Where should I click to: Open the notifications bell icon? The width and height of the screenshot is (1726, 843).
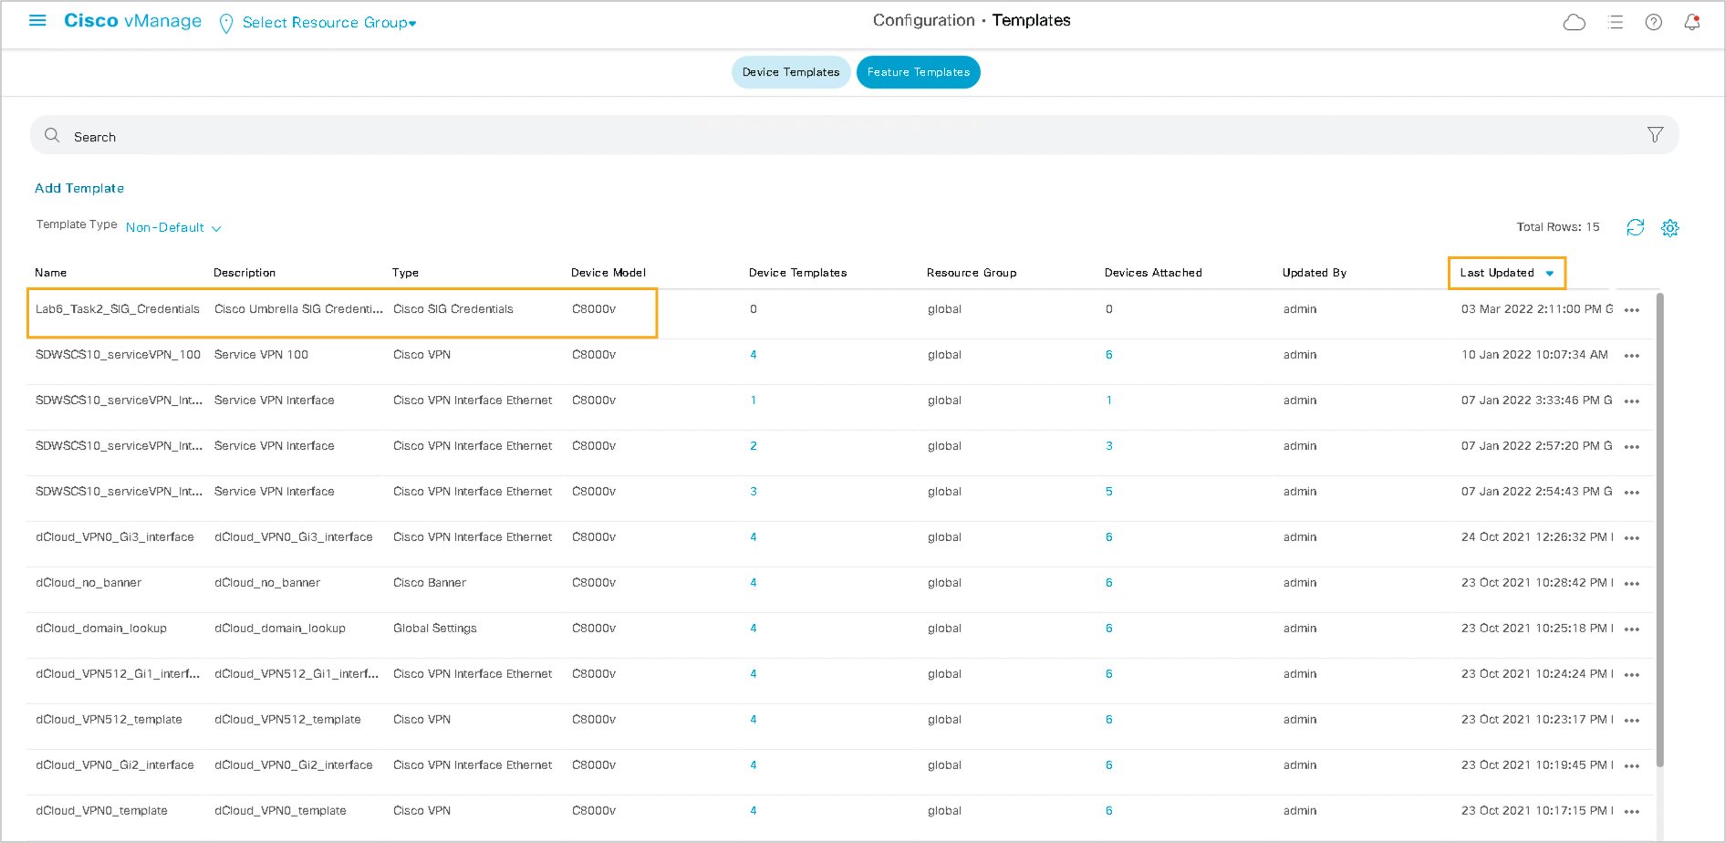(1692, 22)
